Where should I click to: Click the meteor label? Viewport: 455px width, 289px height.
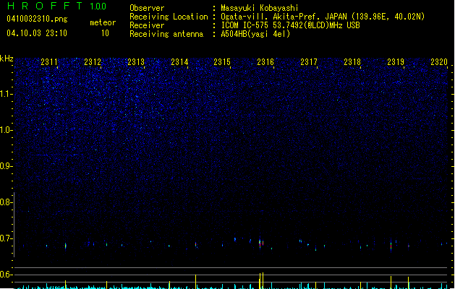tap(103, 22)
